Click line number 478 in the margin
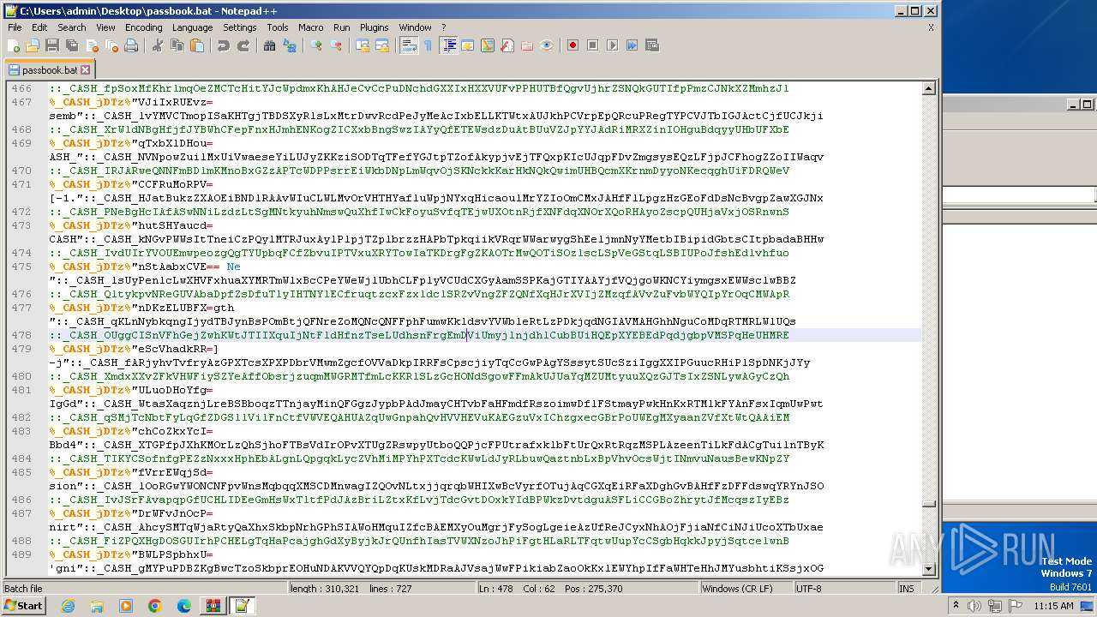This screenshot has width=1097, height=617. pyautogui.click(x=21, y=335)
